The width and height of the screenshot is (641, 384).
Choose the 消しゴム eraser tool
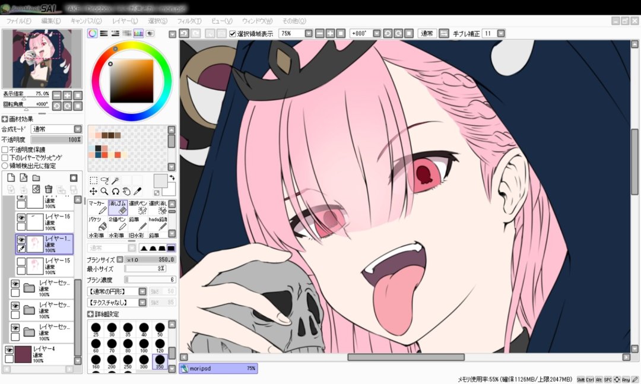click(118, 207)
